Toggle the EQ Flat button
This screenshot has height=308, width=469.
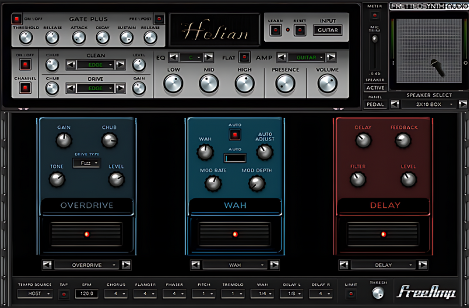pyautogui.click(x=244, y=57)
